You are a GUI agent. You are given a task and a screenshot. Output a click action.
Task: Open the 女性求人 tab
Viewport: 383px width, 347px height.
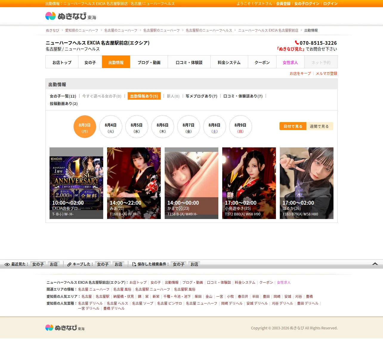[x=290, y=62]
